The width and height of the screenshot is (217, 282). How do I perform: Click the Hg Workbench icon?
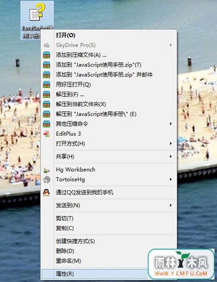pyautogui.click(x=47, y=170)
